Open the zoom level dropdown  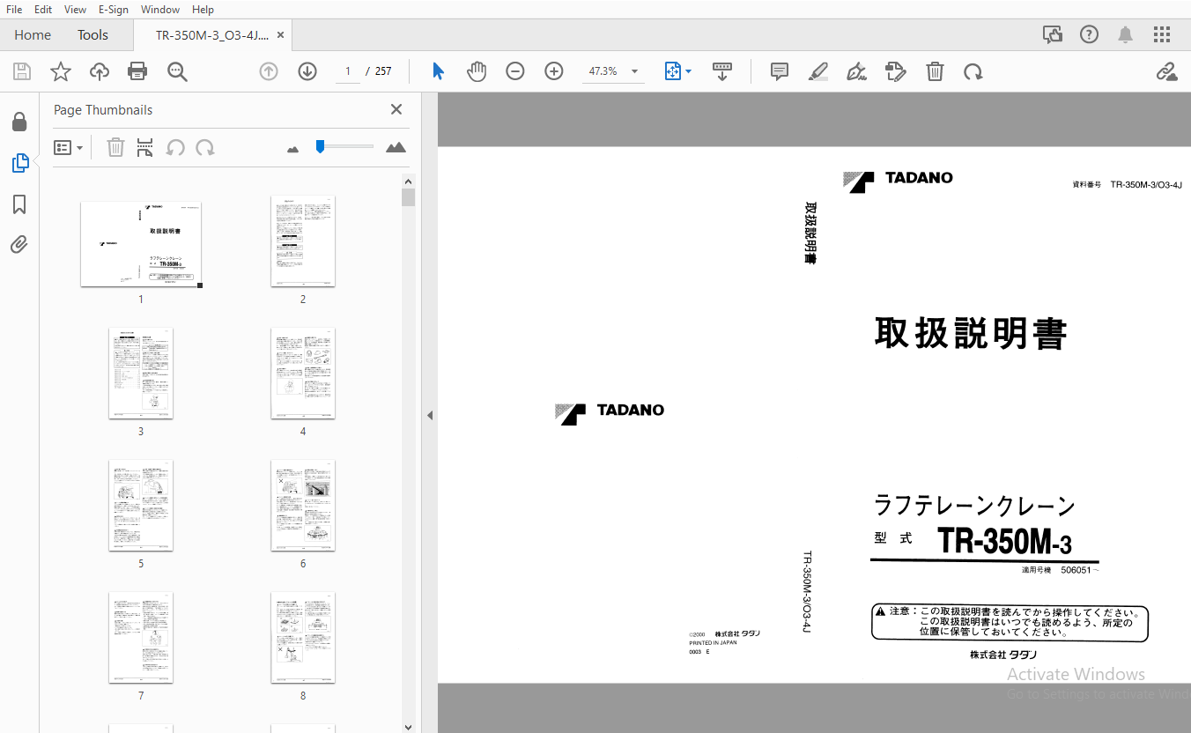pyautogui.click(x=634, y=71)
